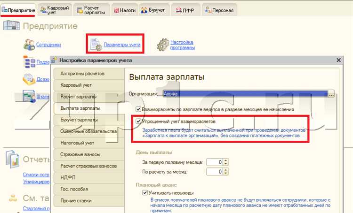
Task: Click the См. также icon
Action: pyautogui.click(x=13, y=198)
